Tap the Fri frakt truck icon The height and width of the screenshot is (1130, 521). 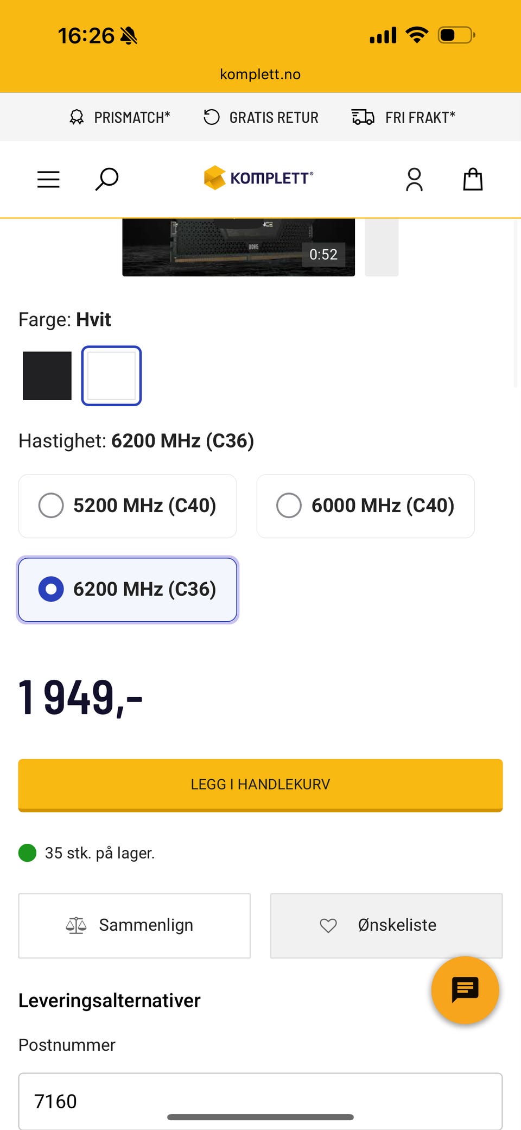point(363,117)
